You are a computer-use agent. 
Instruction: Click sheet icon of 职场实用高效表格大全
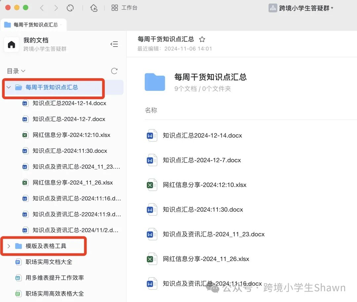[x=18, y=294]
